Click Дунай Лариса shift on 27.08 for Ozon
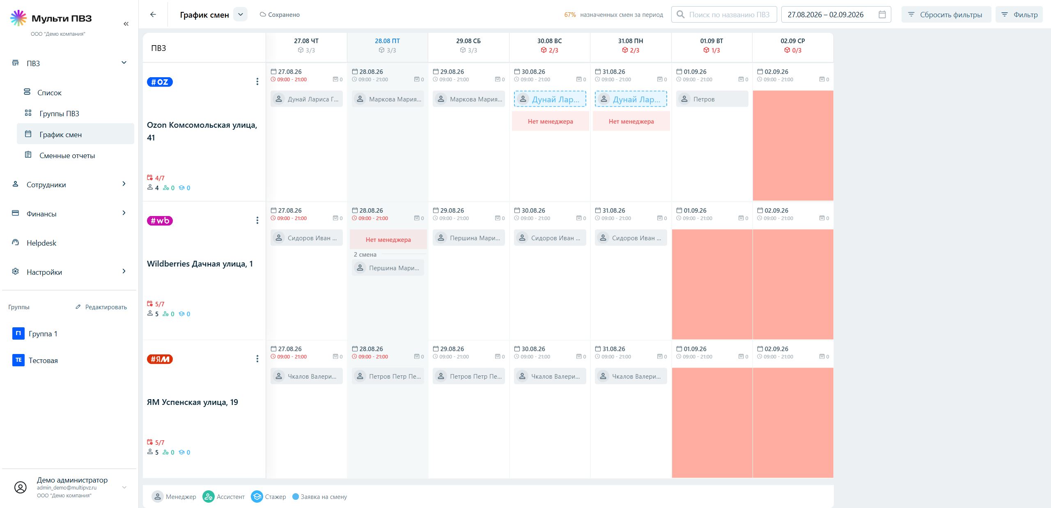This screenshot has width=1051, height=508. [306, 99]
